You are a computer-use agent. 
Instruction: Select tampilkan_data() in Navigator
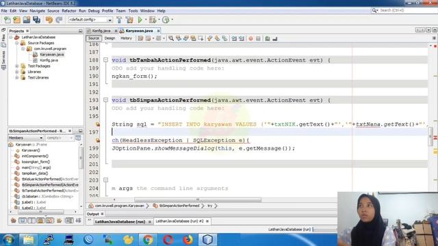pos(35,173)
